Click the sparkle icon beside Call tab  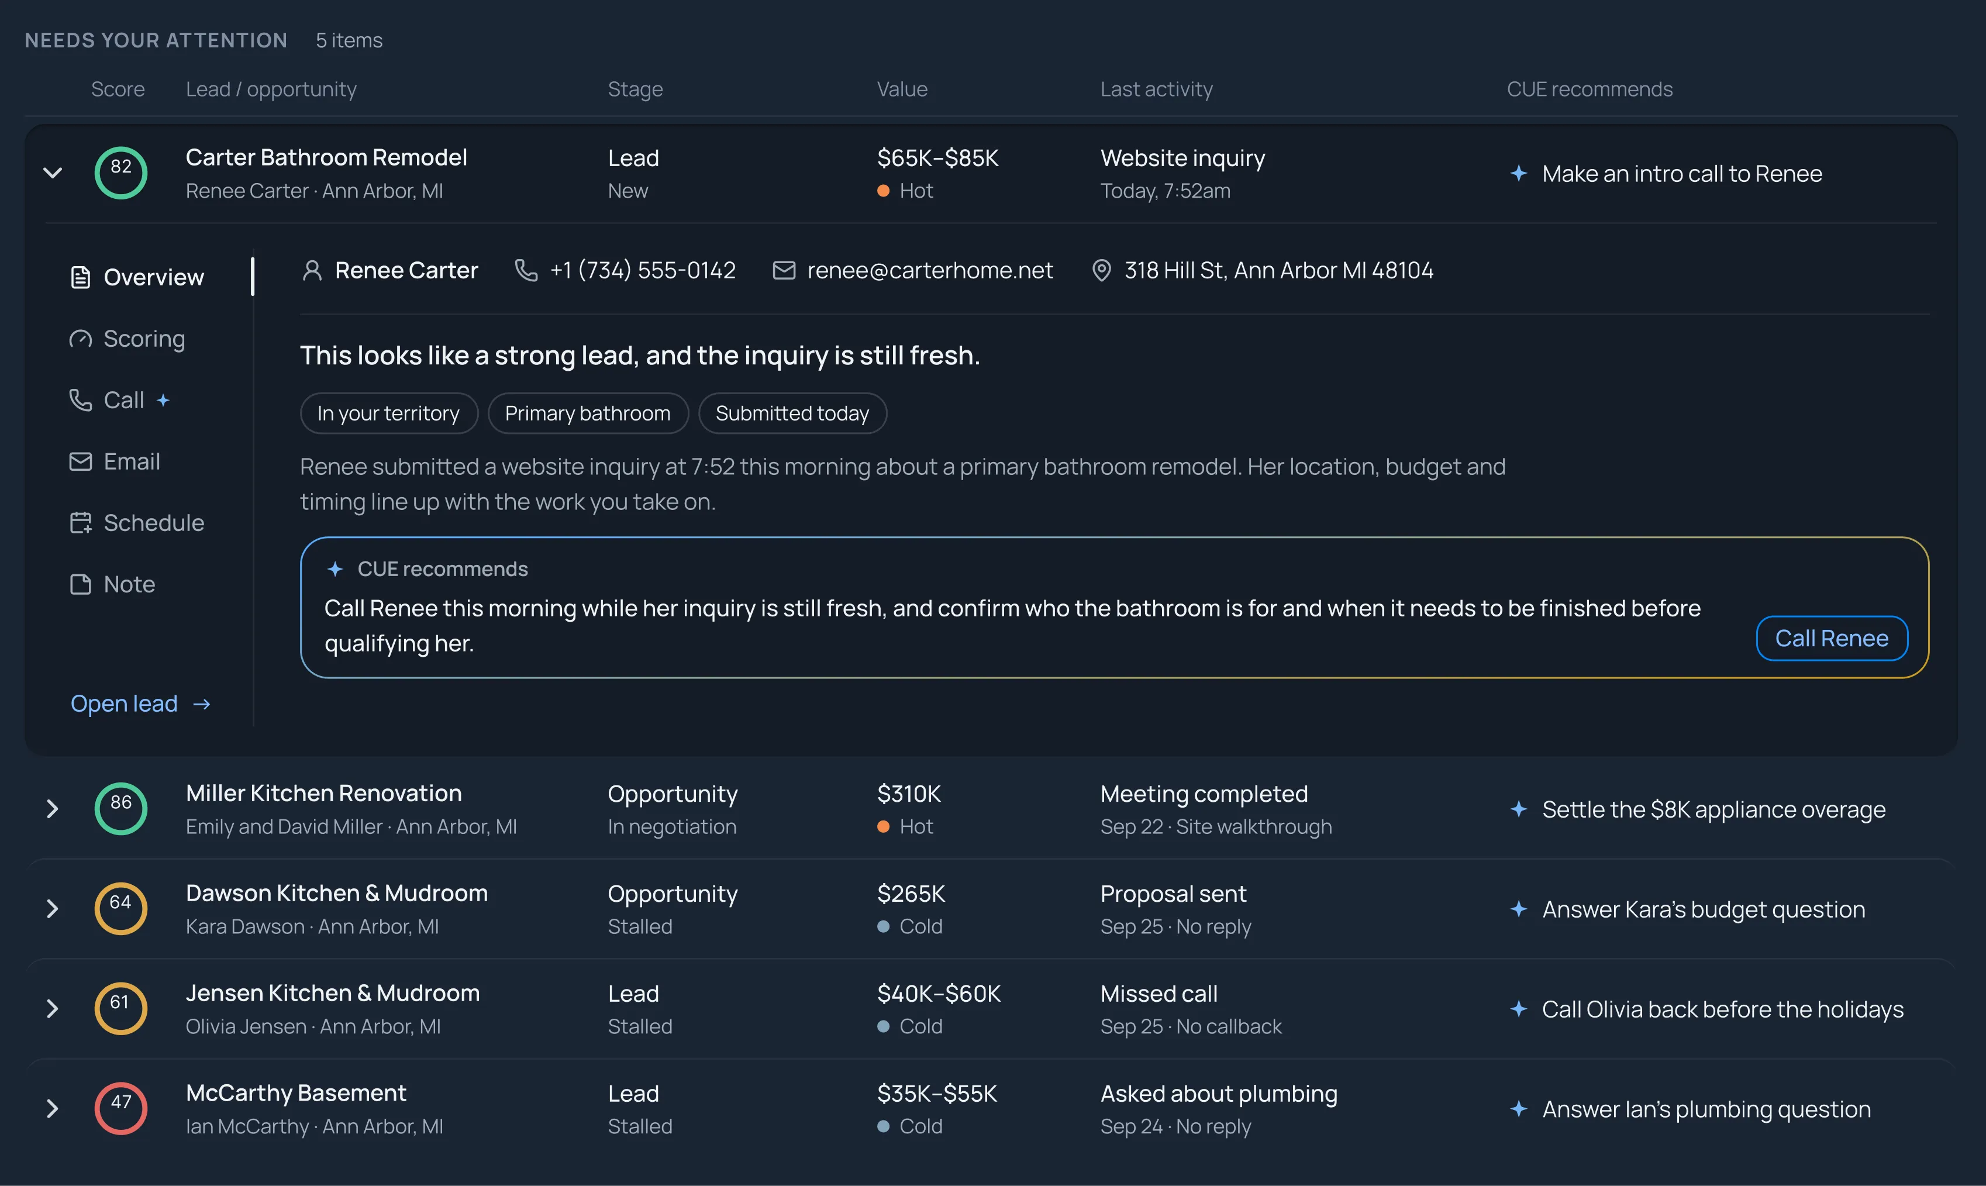click(163, 401)
